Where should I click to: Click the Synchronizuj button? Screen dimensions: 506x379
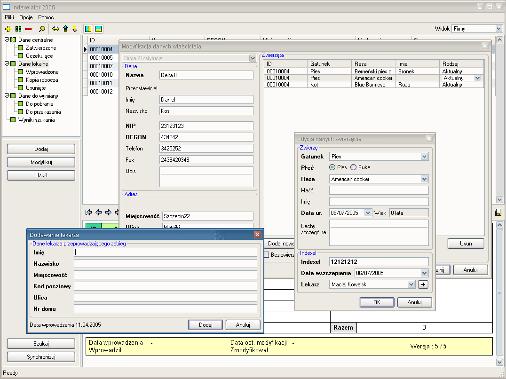pyautogui.click(x=41, y=357)
